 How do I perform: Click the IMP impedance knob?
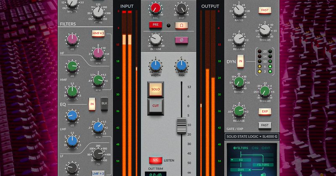[x=181, y=8]
